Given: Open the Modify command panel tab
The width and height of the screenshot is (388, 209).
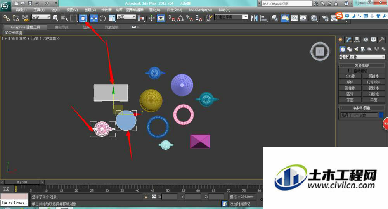Looking at the screenshot, I should 349,40.
